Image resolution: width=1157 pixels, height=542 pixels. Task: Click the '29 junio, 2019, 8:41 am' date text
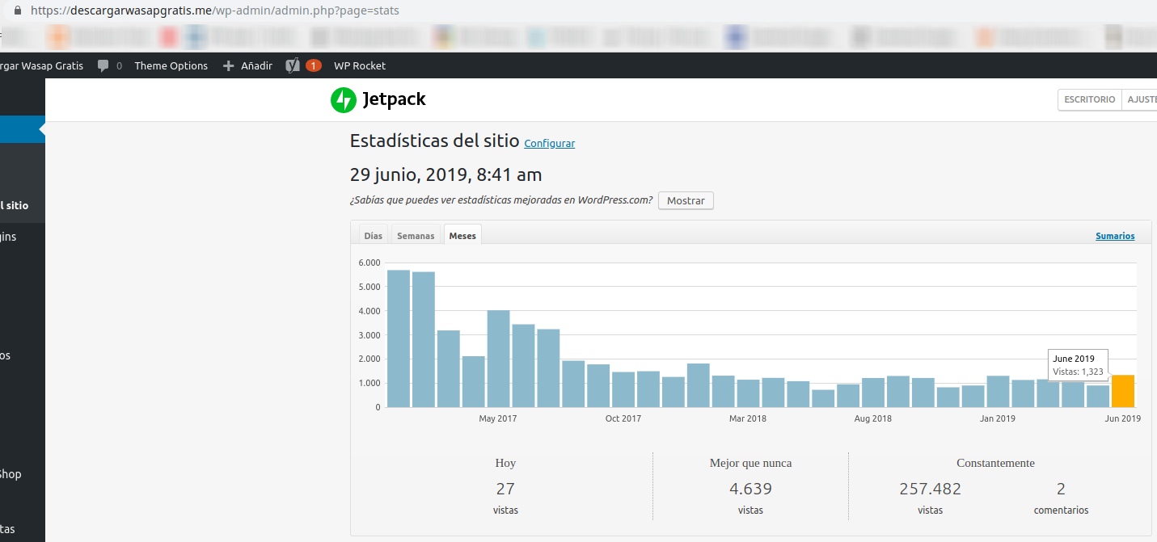point(445,174)
